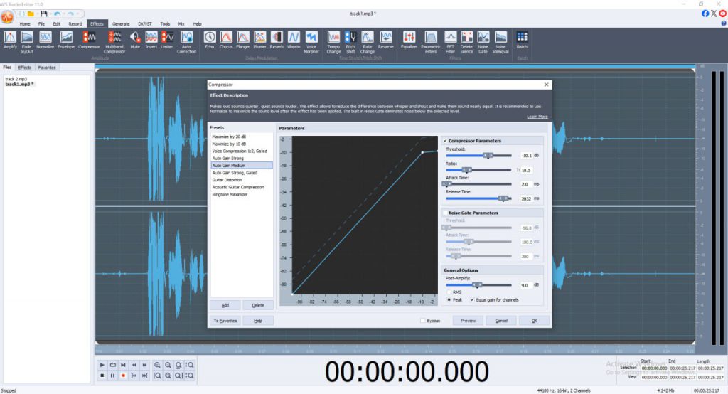Uncheck the Compressor Parameters checkbox

[445, 141]
